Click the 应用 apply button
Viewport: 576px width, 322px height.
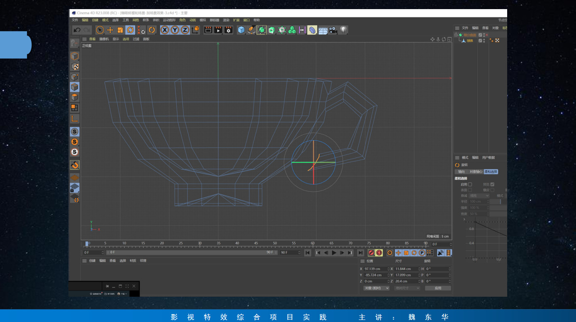[x=438, y=288]
